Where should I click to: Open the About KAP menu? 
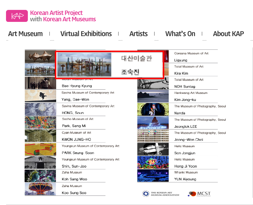pos(228,34)
